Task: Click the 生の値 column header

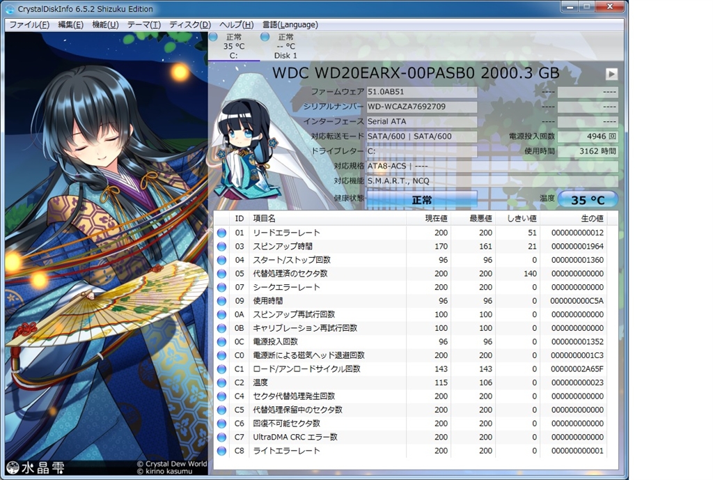Action: [573, 218]
